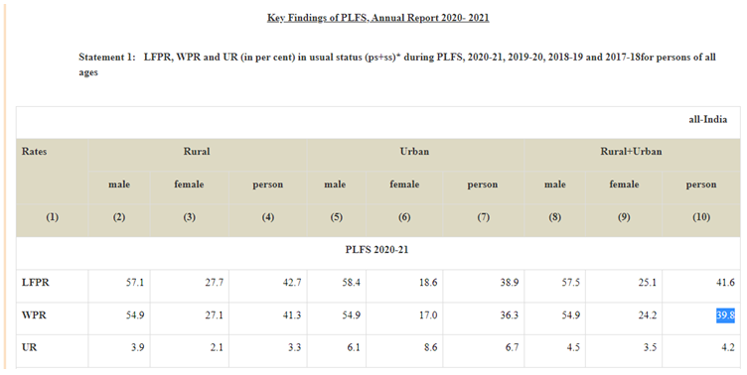Image resolution: width=747 pixels, height=375 pixels.
Task: Click LFPR value '42.7'
Action: (292, 283)
